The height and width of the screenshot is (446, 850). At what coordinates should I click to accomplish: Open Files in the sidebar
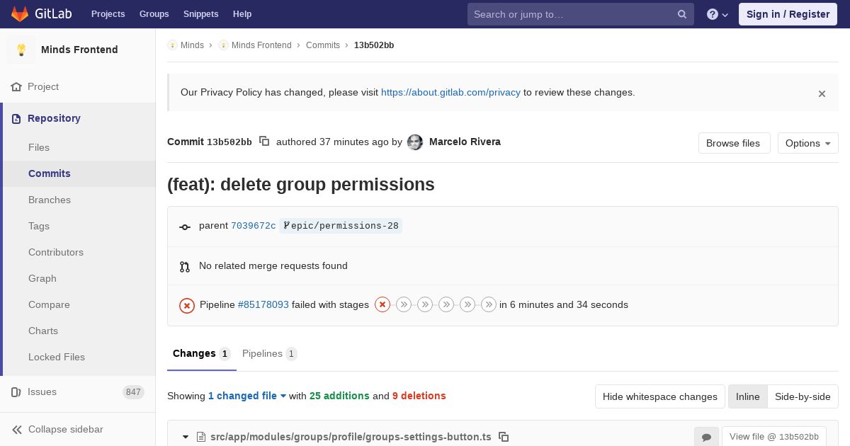tap(39, 147)
